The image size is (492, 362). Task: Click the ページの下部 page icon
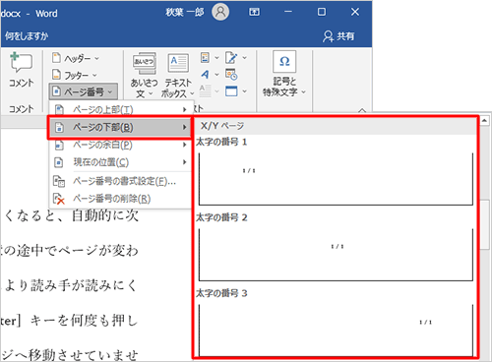pyautogui.click(x=59, y=127)
